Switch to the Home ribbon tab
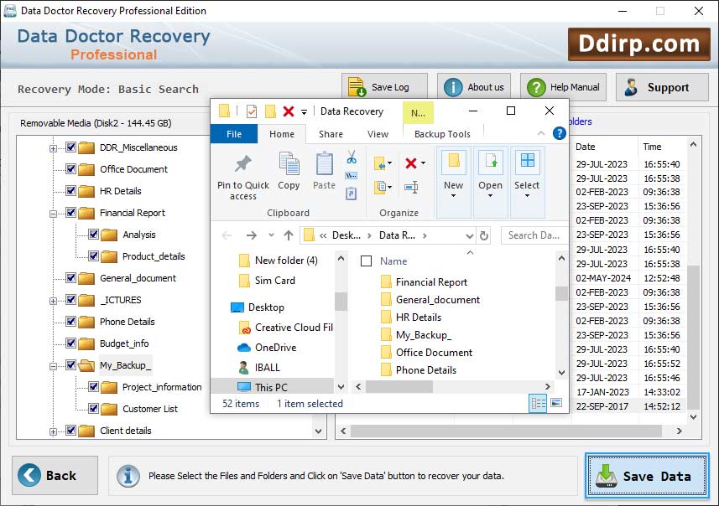The image size is (719, 506). (282, 134)
